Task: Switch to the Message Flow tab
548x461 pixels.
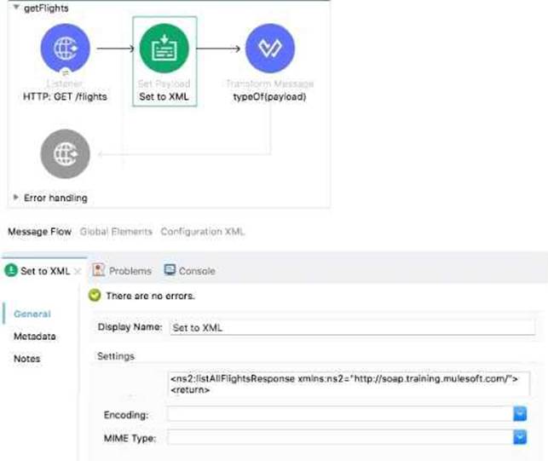Action: [x=39, y=231]
